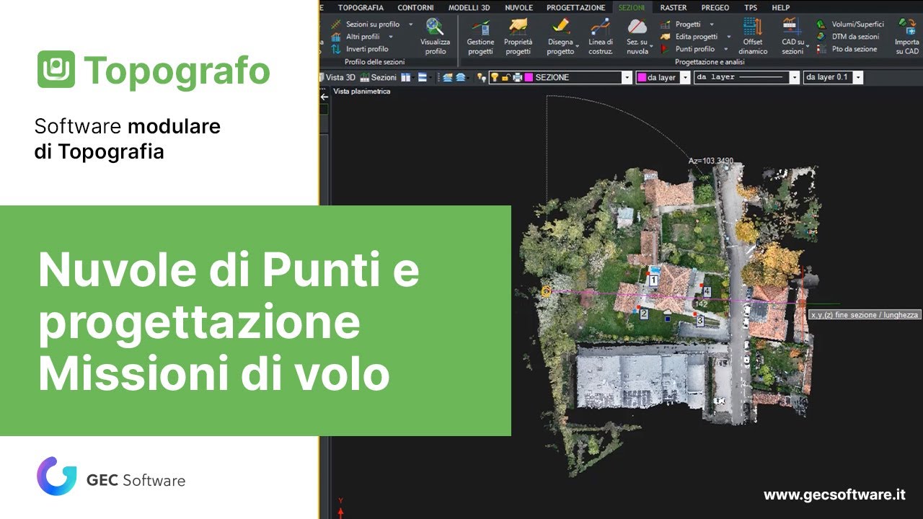Open Gestione progetti tool
Screen dimensions: 923x519
click(480, 36)
